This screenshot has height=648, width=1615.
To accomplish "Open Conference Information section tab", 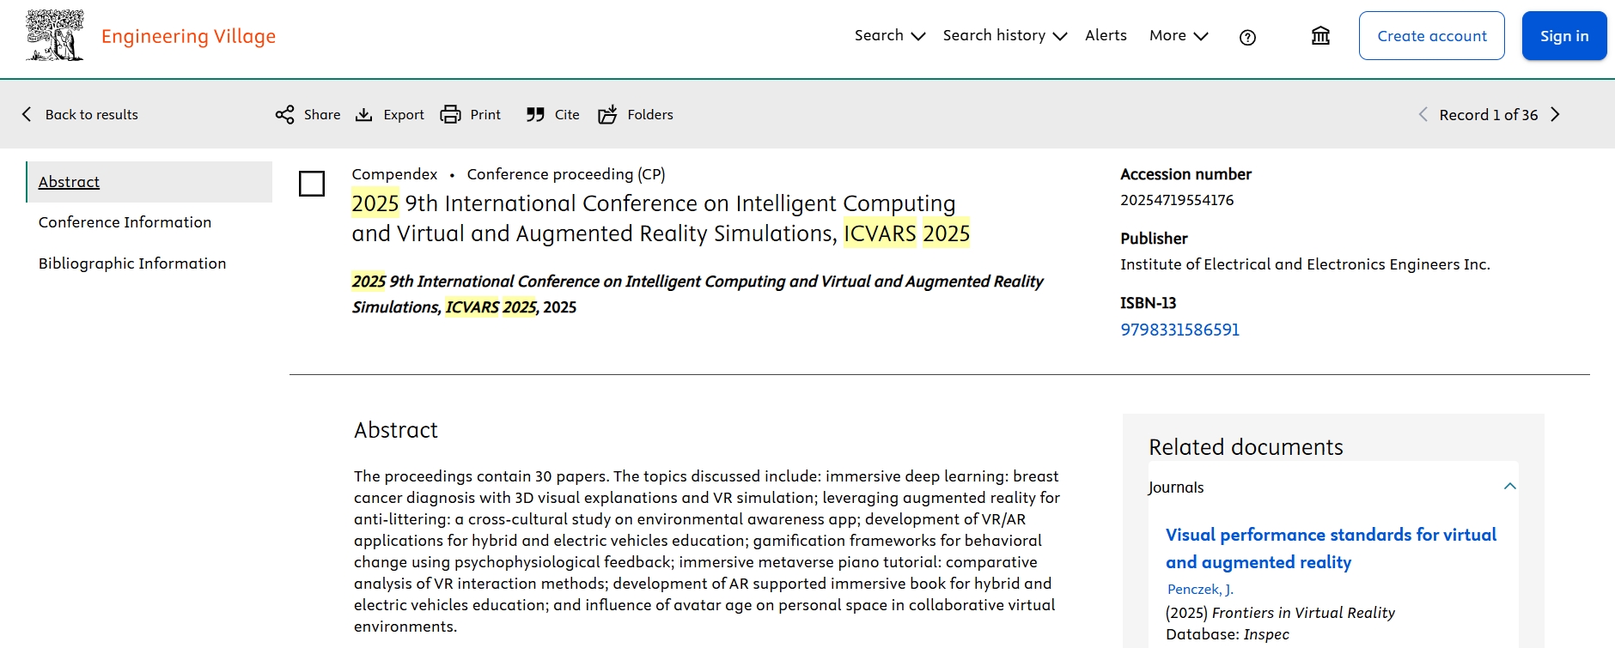I will [125, 222].
